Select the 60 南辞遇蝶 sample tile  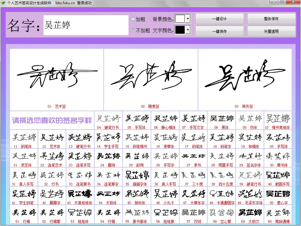pyautogui.click(x=278, y=214)
